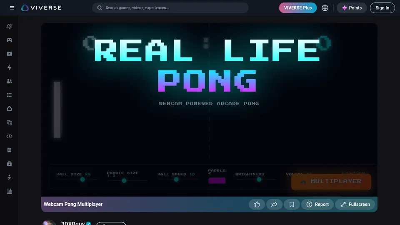
Task: Open the game controller sidebar icon
Action: click(x=9, y=40)
